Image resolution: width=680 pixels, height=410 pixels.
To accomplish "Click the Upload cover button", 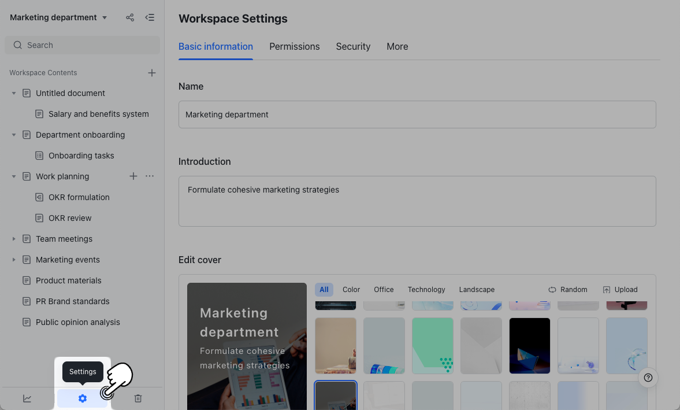I will click(620, 290).
